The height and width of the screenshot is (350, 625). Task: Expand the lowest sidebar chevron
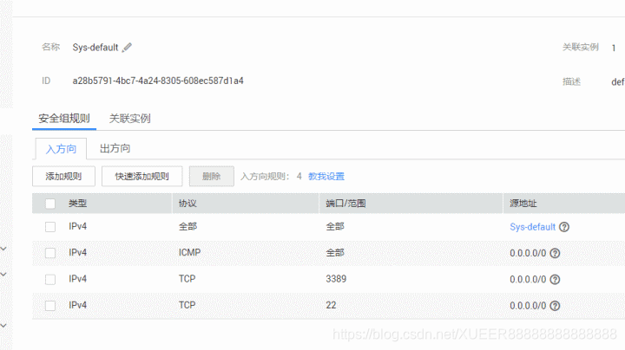(3, 326)
